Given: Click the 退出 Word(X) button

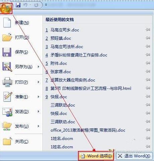Looking at the screenshot, I should pyautogui.click(x=134, y=156).
